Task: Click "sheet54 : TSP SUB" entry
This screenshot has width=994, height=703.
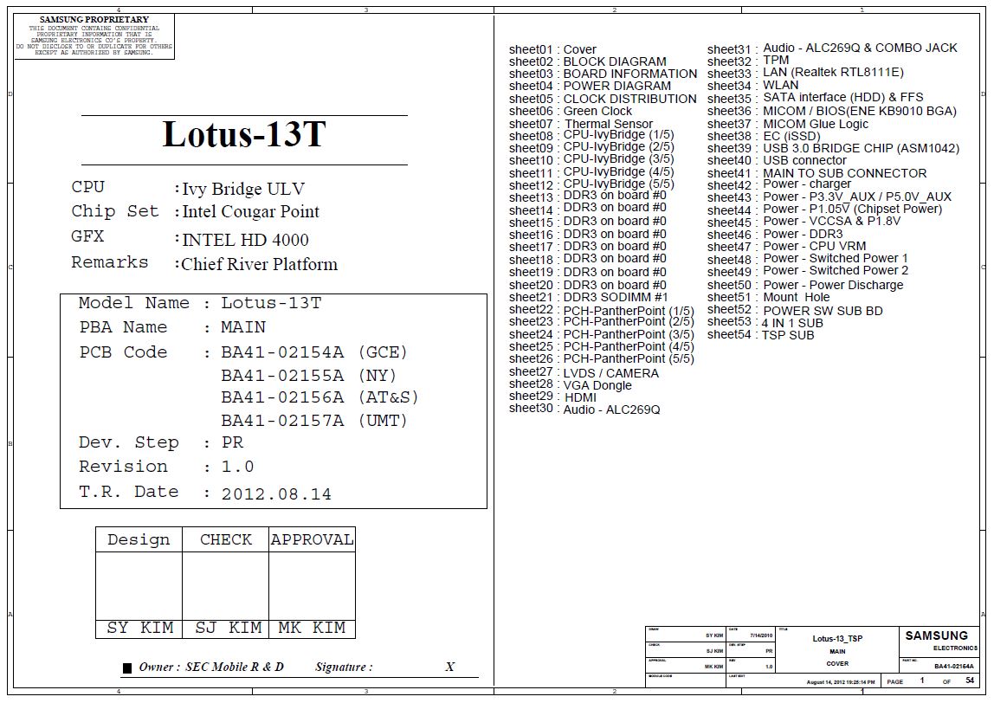Action: pyautogui.click(x=761, y=335)
